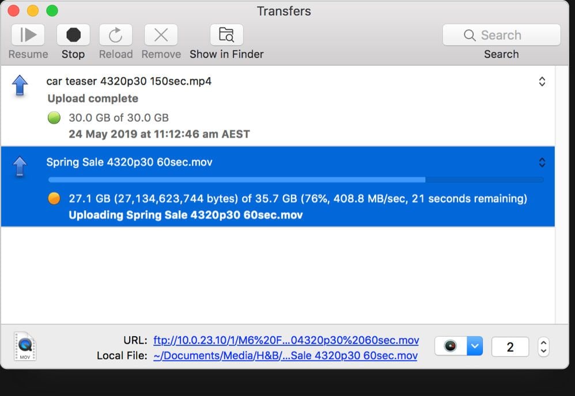Click the magnifying glass icon in Search
The width and height of the screenshot is (575, 396).
[470, 35]
